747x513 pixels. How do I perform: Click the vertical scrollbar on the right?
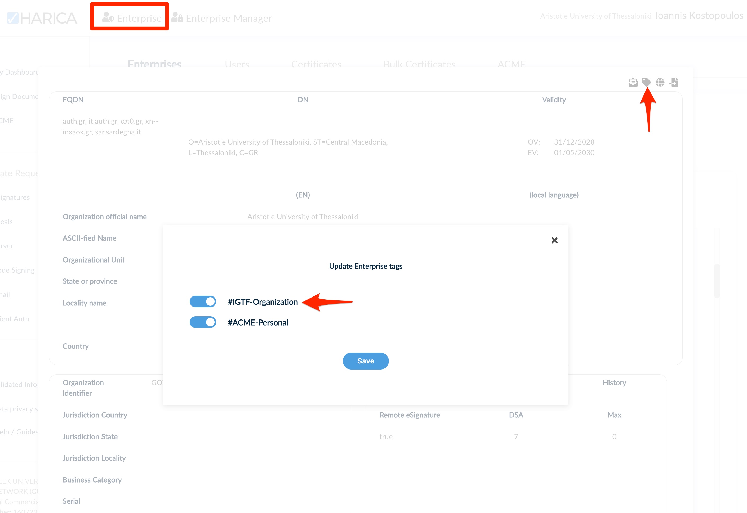[717, 281]
